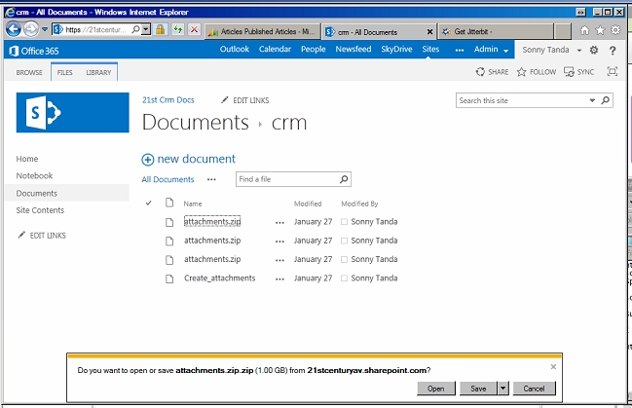The image size is (632, 408).
Task: Close the crm - All Documents tab
Action: pos(429,32)
